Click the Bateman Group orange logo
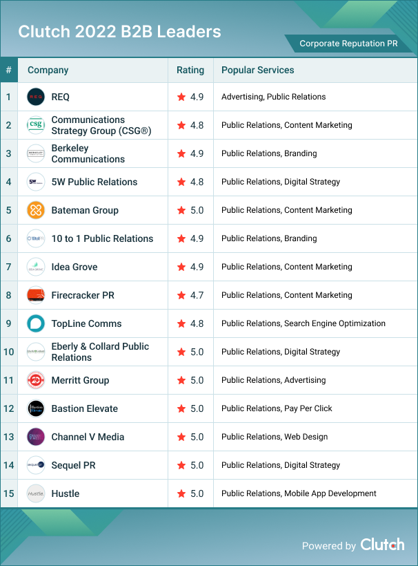Image resolution: width=418 pixels, height=566 pixels. pyautogui.click(x=36, y=210)
